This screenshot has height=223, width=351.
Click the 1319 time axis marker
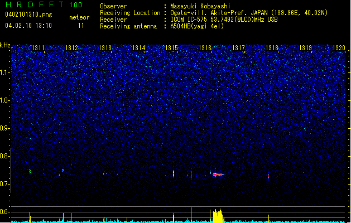coord(306,48)
